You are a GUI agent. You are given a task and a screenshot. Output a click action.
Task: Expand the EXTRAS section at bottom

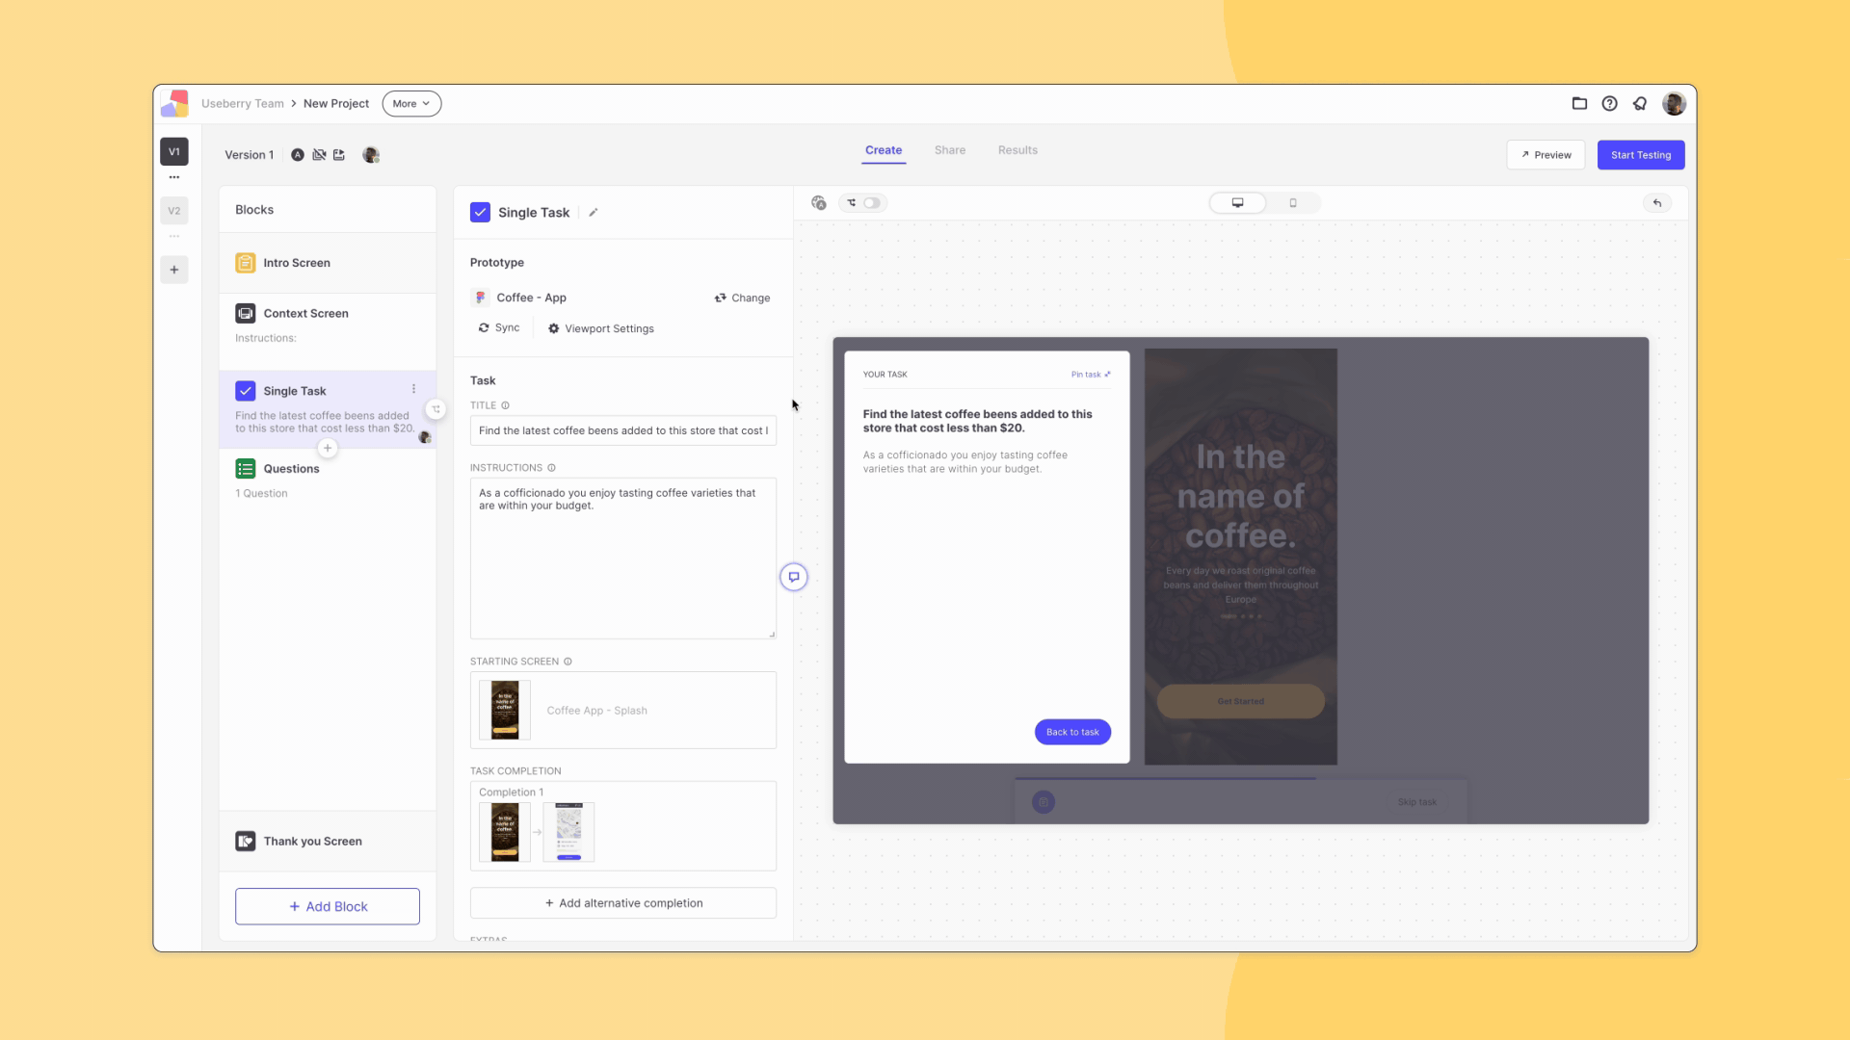coord(490,939)
